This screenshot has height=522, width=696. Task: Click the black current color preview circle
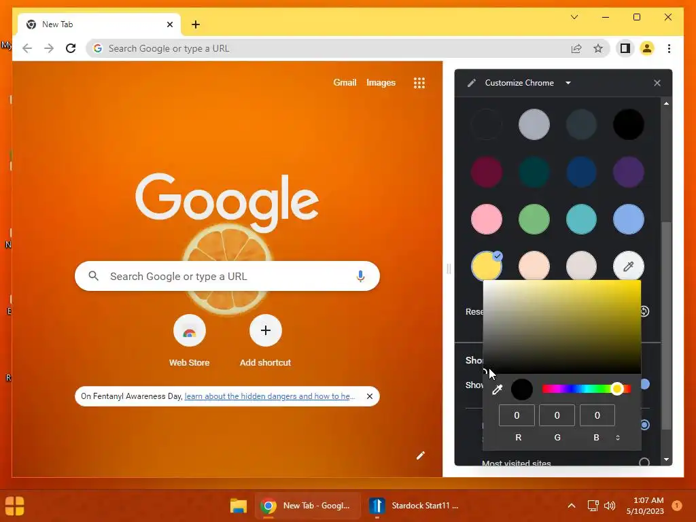pyautogui.click(x=522, y=389)
